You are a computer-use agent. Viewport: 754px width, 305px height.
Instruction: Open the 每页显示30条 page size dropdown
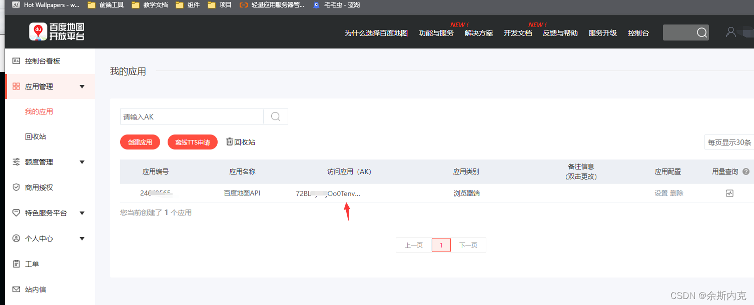coord(729,142)
